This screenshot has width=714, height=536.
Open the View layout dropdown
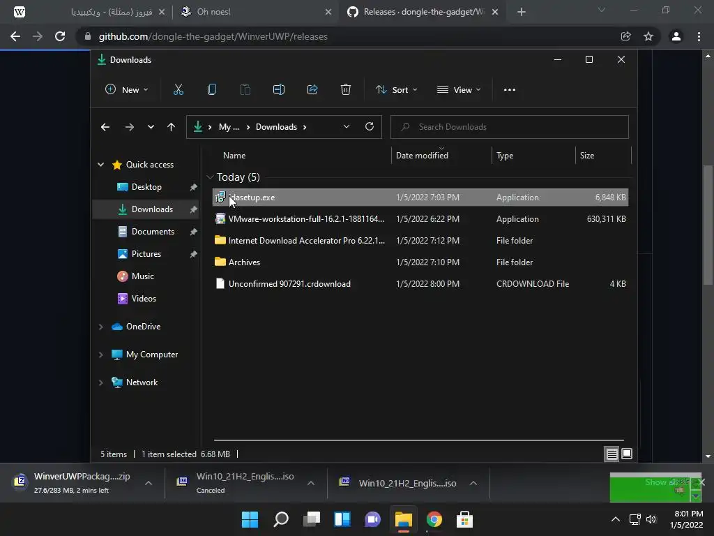[459, 90]
